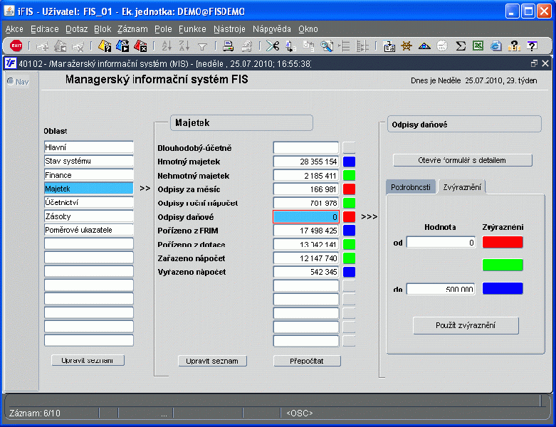The height and width of the screenshot is (427, 556).
Task: Click the Internet Explorer browser icon
Action: coord(495,46)
